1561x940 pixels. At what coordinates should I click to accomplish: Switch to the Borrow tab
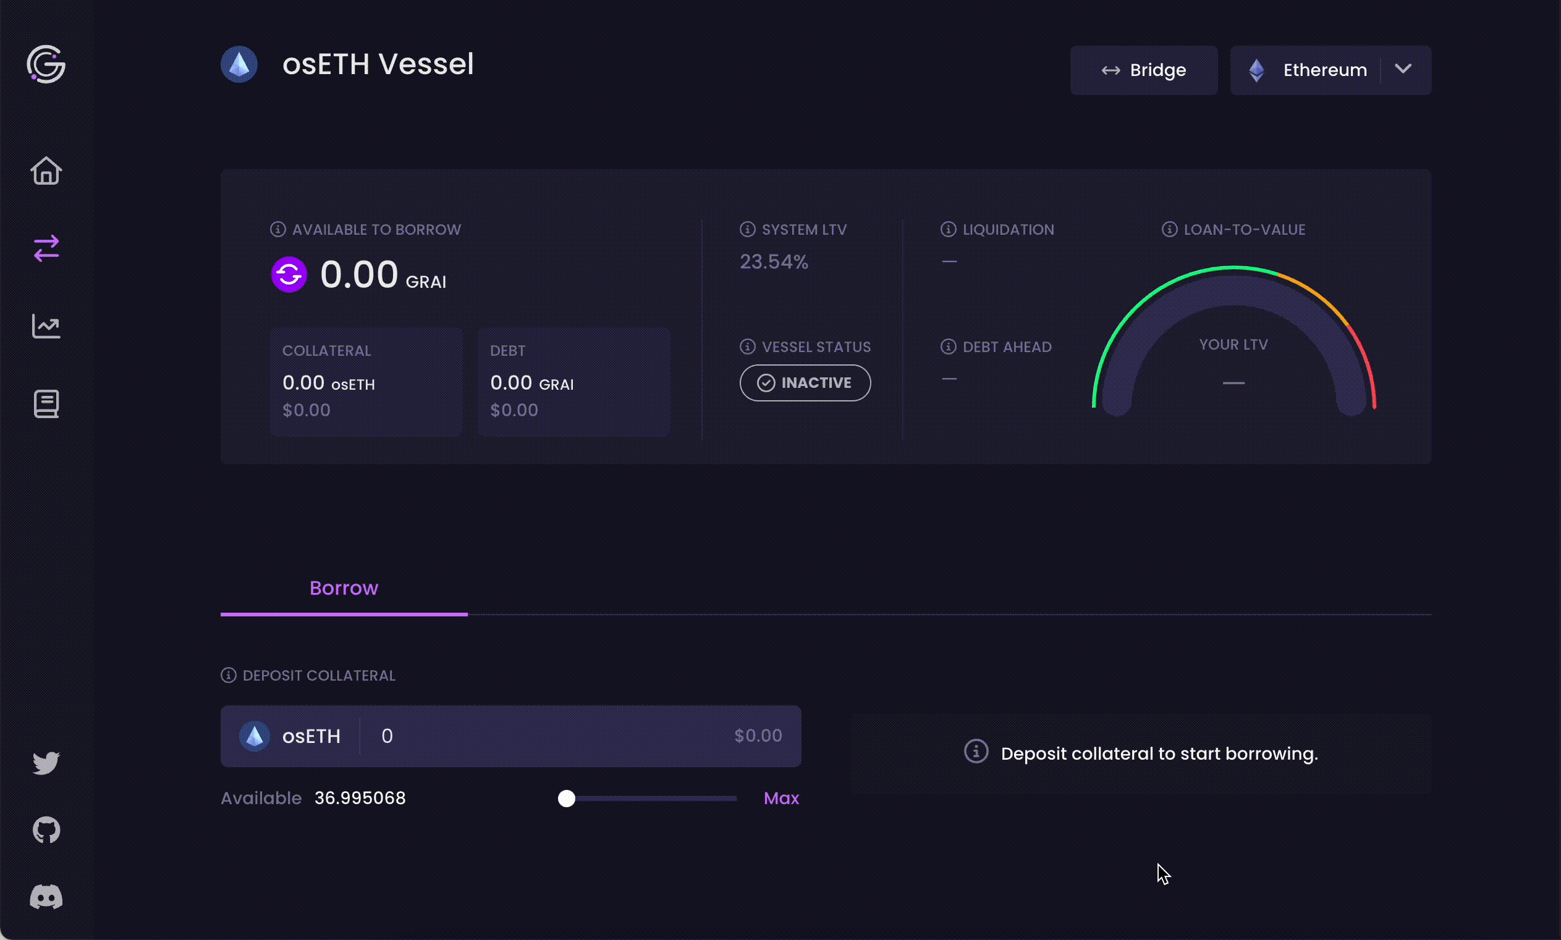344,588
